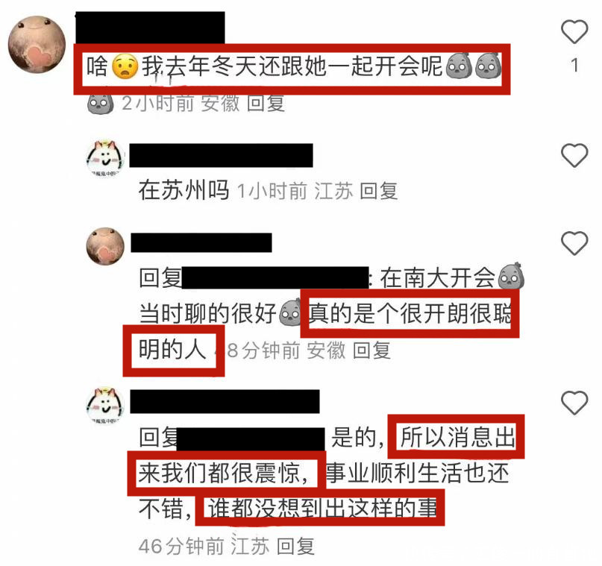This screenshot has height=566, width=602.
Task: Click the mentioned user after 回复 before '在南大开会'
Action: pos(275,278)
